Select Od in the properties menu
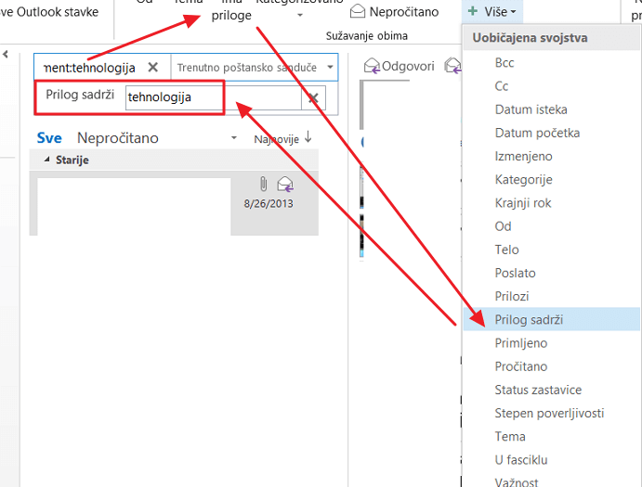This screenshot has width=642, height=487. coord(503,225)
